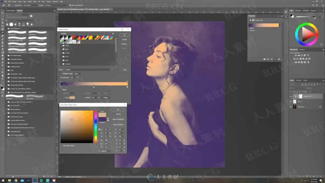The image size is (325, 183).
Task: Expand the Dry Media Brushes folder
Action: 6,56
